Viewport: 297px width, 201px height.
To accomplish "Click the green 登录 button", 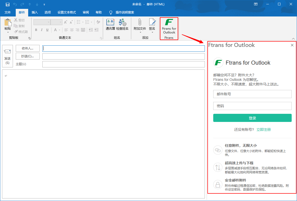I will [252, 118].
